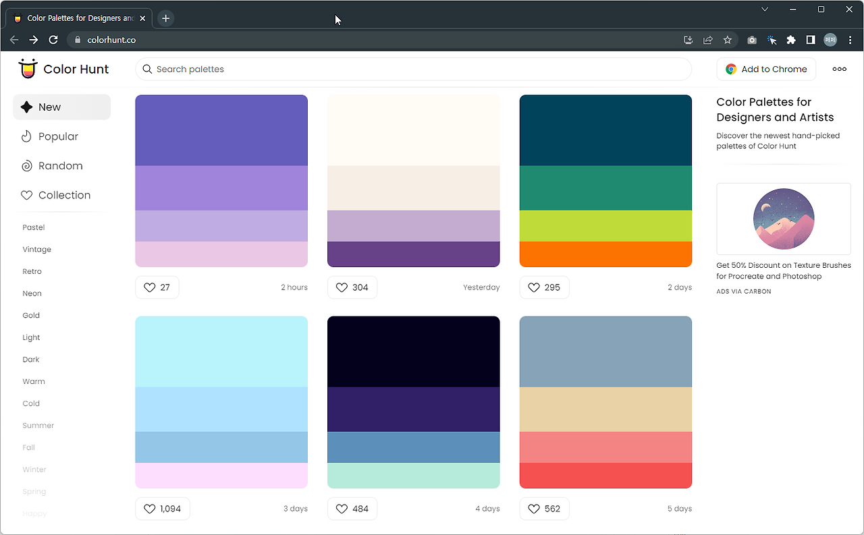
Task: Open the Chrome extensions puzzle icon
Action: point(791,40)
